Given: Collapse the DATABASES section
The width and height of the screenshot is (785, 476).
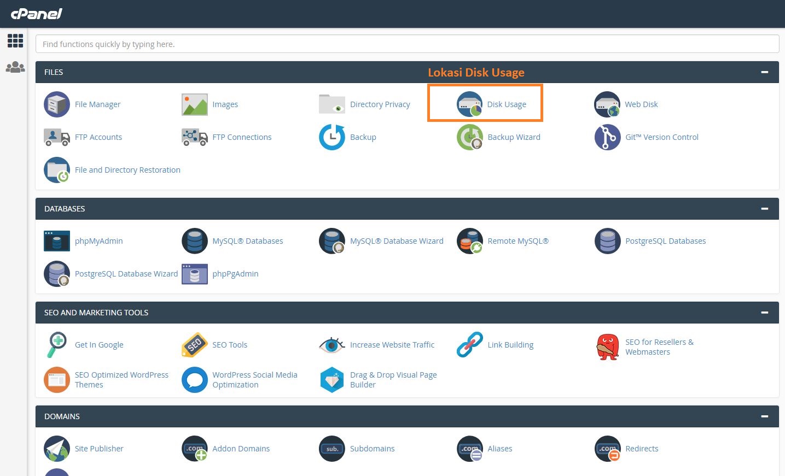Looking at the screenshot, I should click(764, 208).
